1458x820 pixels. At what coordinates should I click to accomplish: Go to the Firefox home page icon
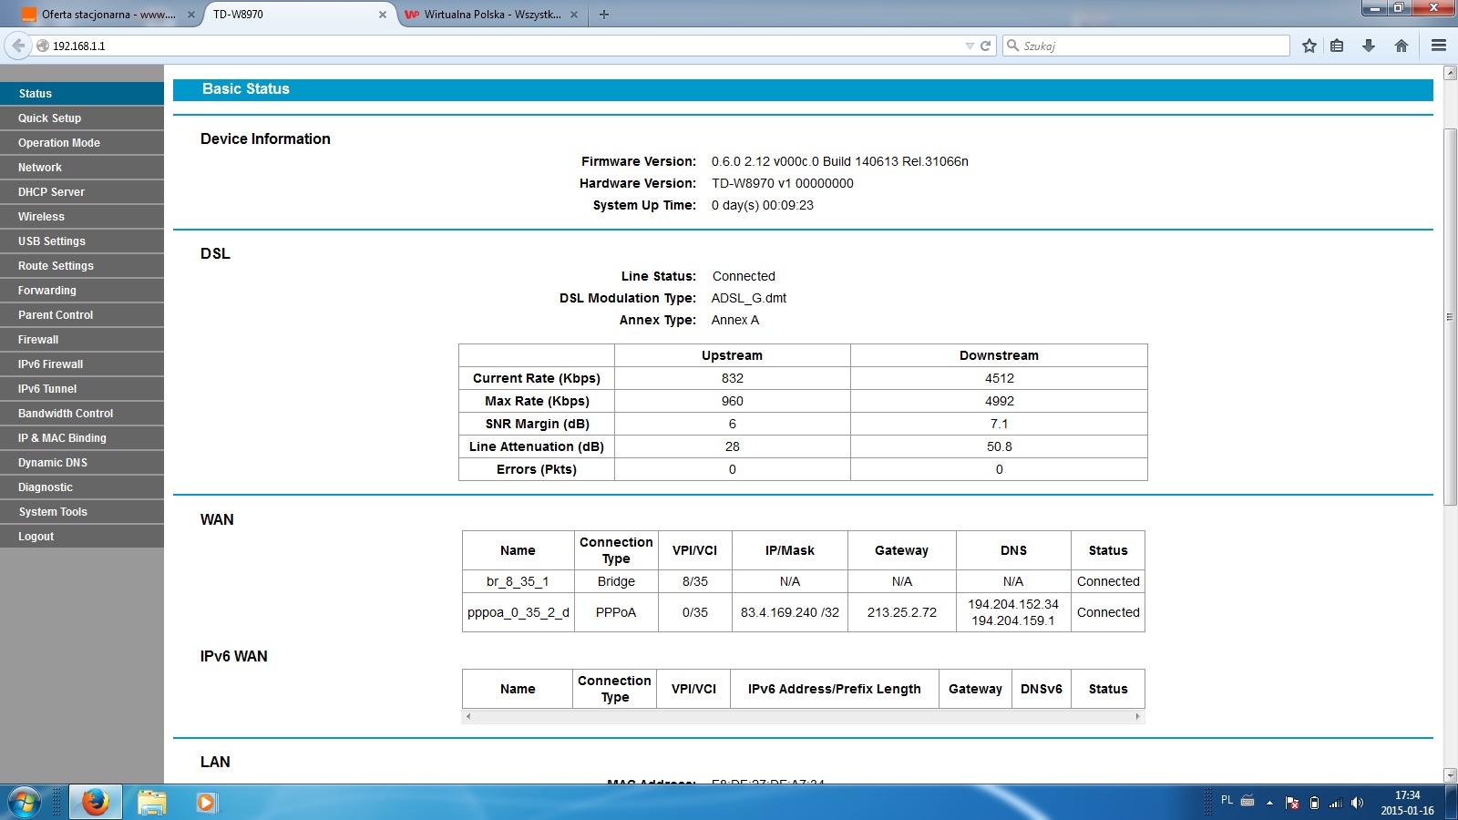point(1402,46)
